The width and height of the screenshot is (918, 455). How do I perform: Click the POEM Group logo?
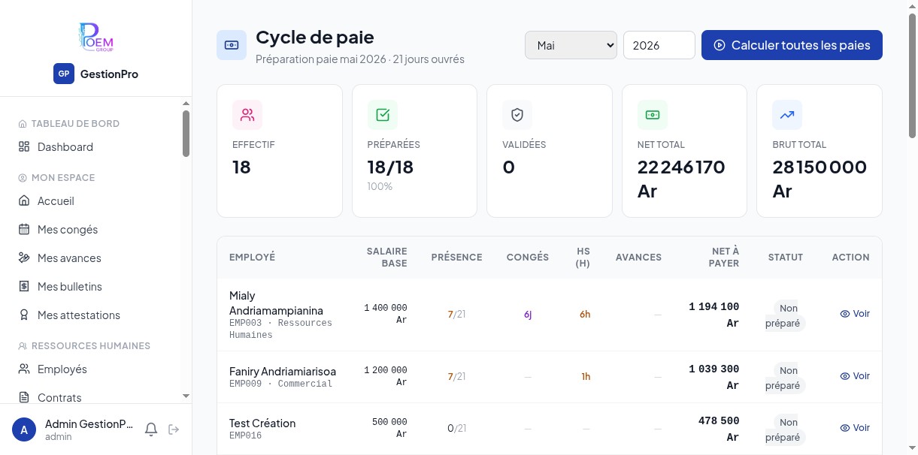pos(95,38)
